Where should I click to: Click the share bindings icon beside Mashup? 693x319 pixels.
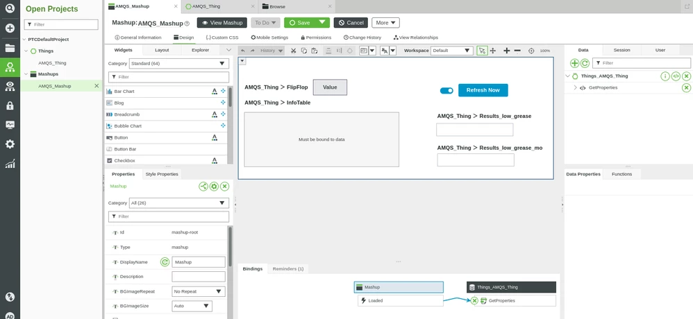pos(203,187)
